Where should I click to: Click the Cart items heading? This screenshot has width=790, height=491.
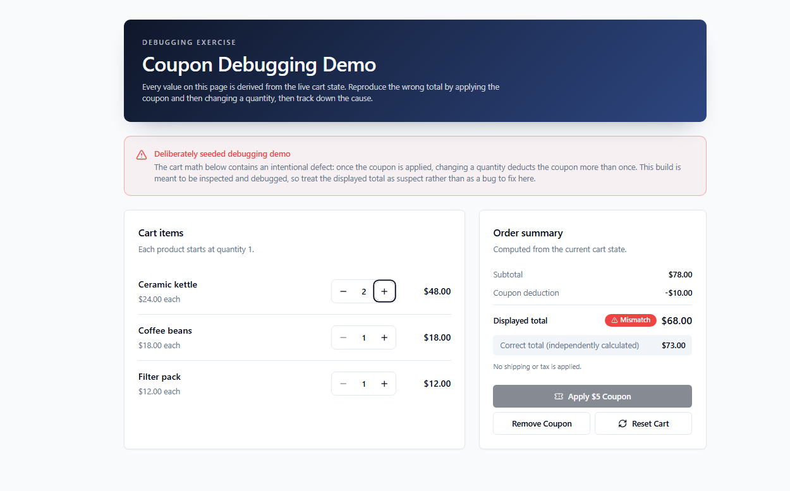[161, 233]
